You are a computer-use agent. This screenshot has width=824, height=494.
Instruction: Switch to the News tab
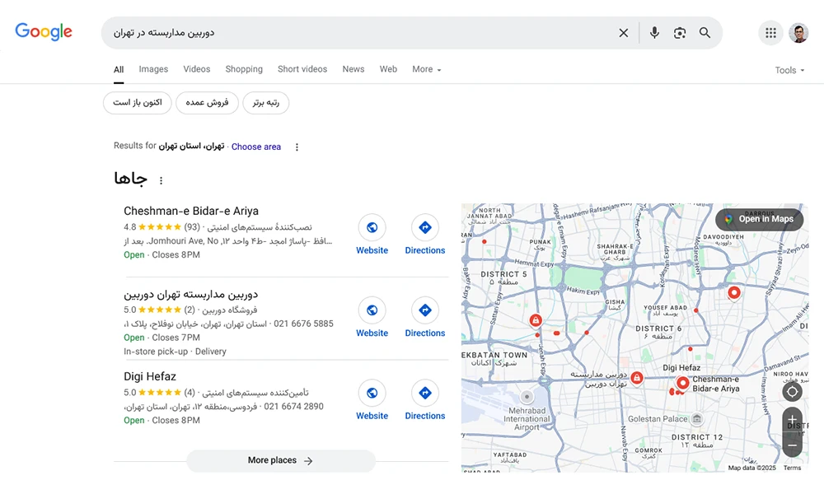(x=353, y=69)
